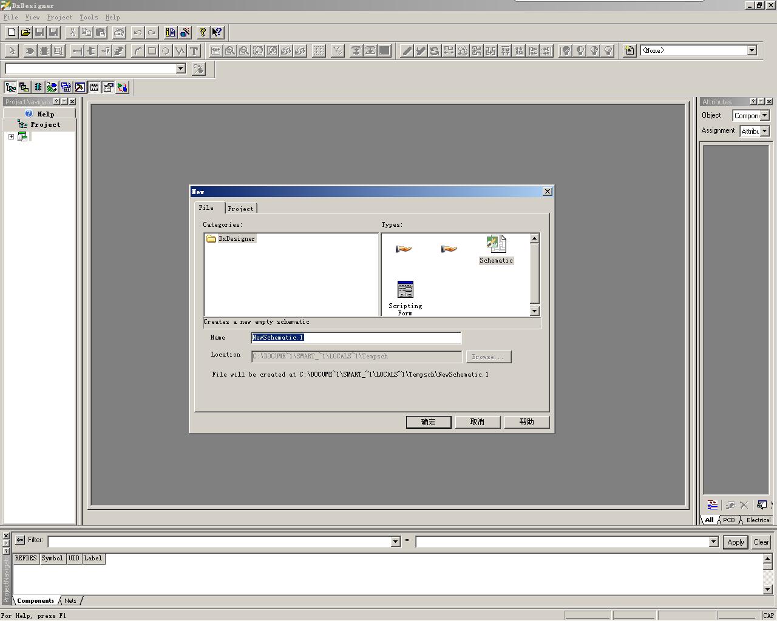Click the icon beside the empty toolbar combo box

pos(198,69)
